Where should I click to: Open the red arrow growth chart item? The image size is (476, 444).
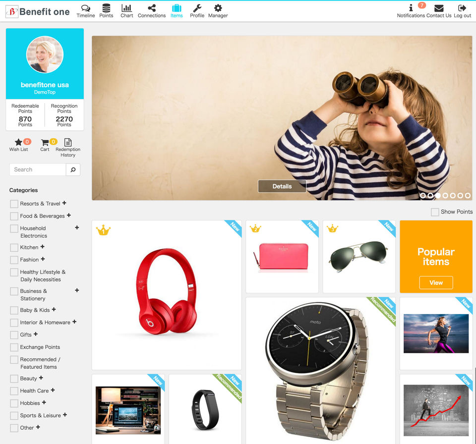coord(436,409)
